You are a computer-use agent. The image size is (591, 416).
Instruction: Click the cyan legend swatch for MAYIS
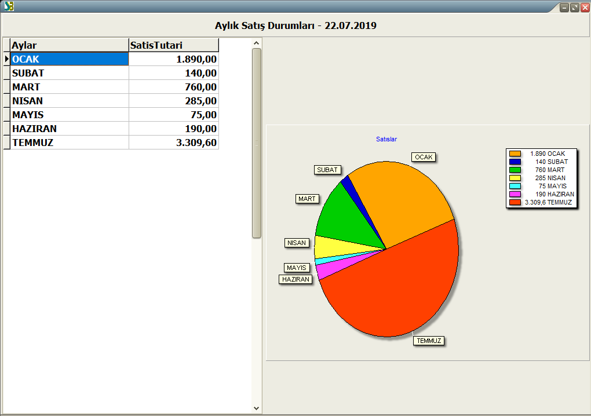click(x=515, y=186)
